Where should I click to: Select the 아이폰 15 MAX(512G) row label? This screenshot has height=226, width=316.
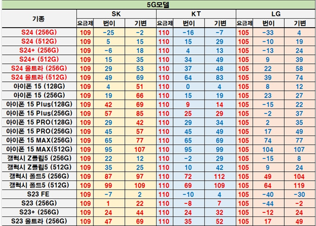[39, 149]
